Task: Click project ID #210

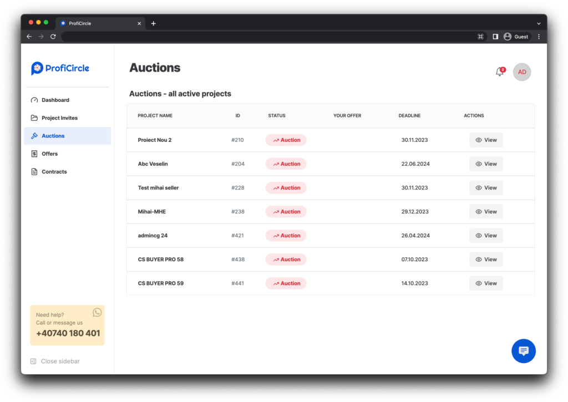Action: point(237,140)
